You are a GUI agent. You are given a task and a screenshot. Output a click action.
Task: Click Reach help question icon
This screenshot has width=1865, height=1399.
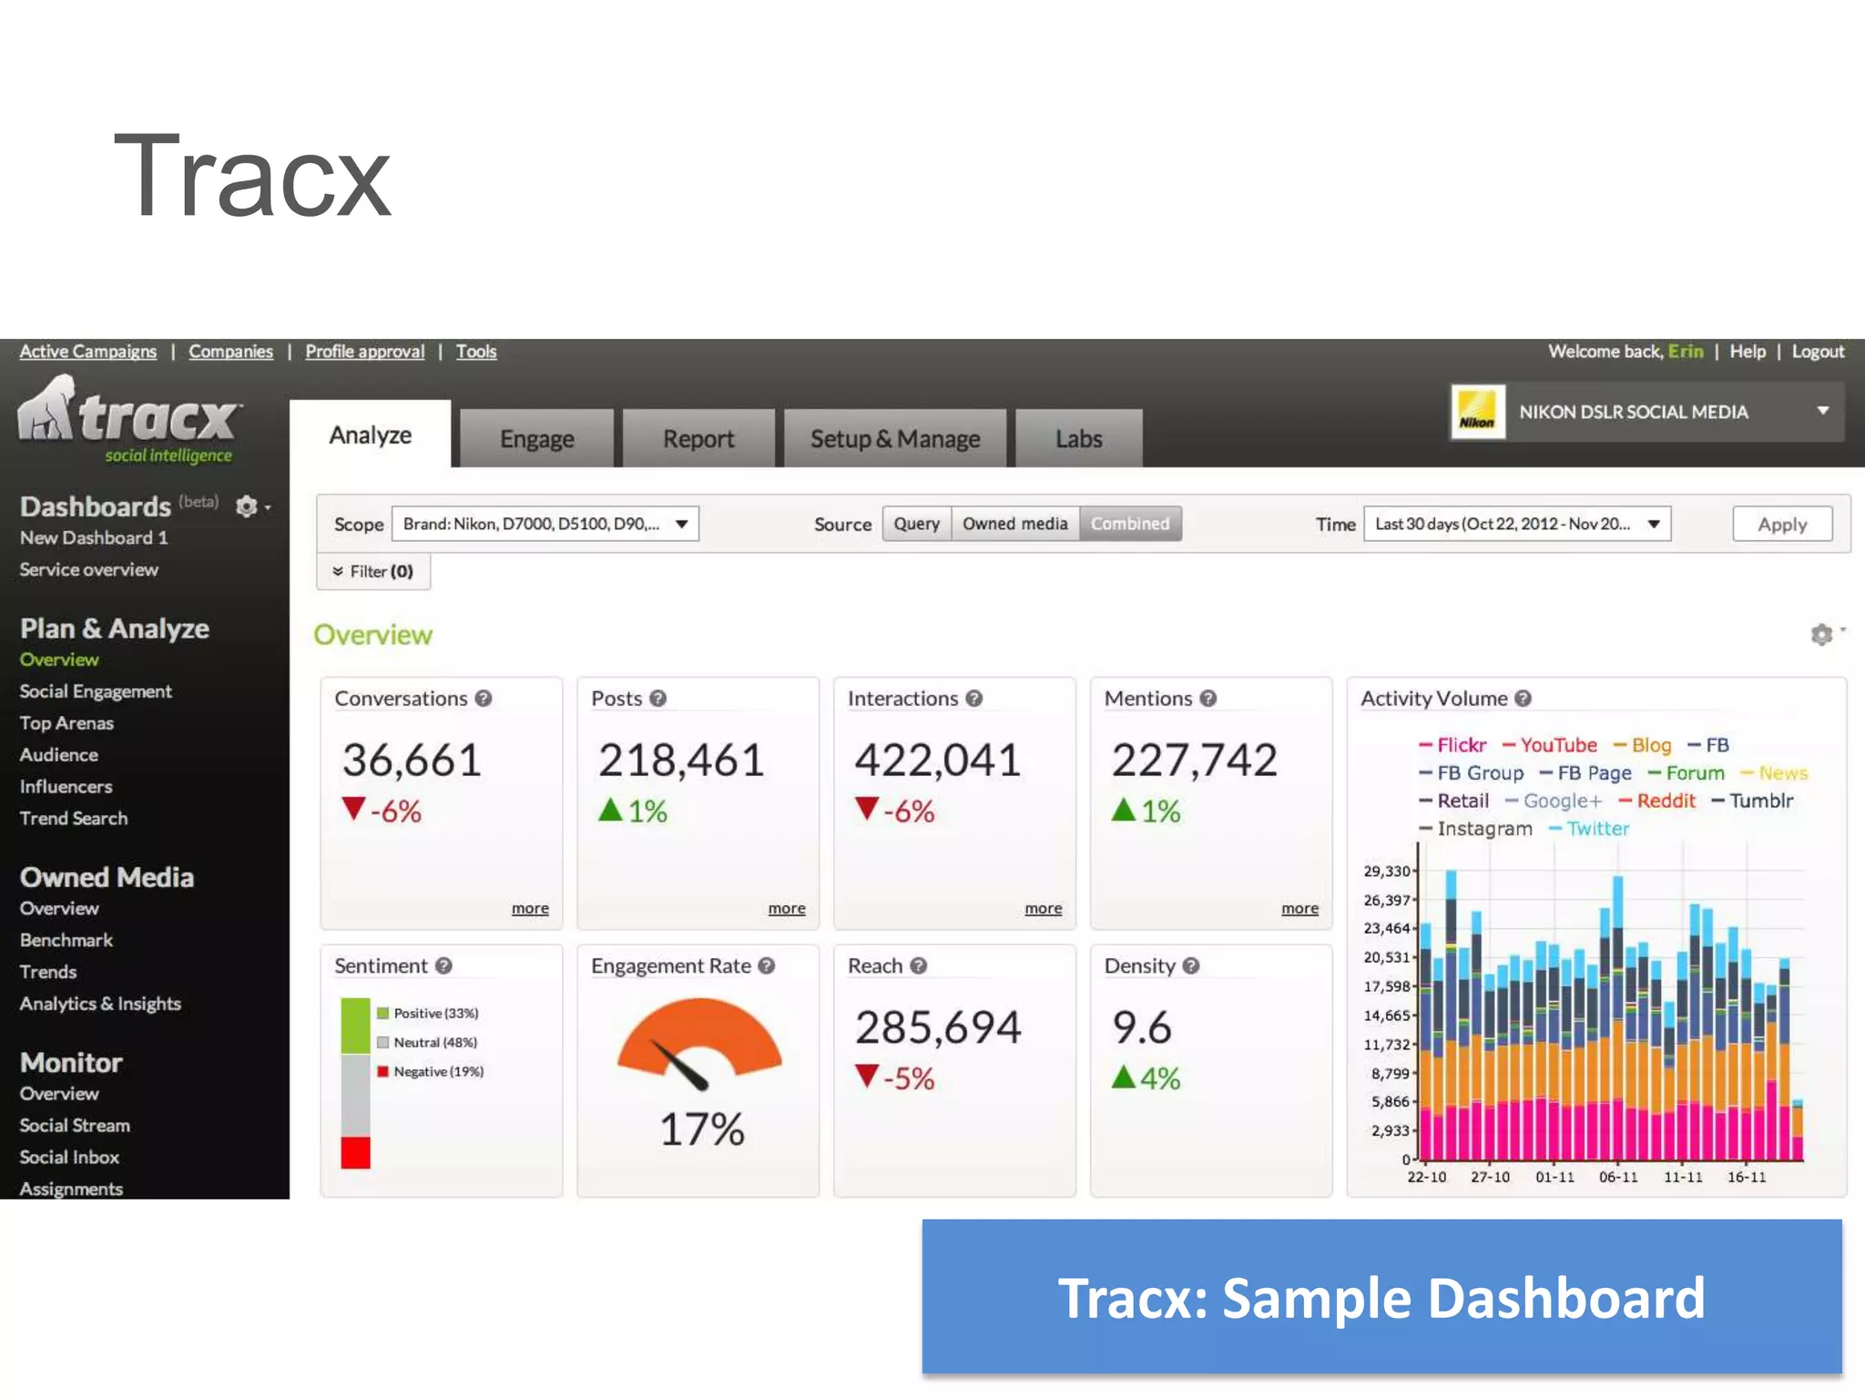[919, 965]
